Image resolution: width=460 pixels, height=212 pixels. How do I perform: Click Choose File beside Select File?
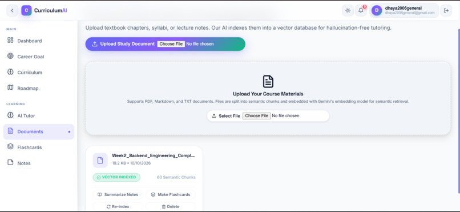click(x=256, y=115)
